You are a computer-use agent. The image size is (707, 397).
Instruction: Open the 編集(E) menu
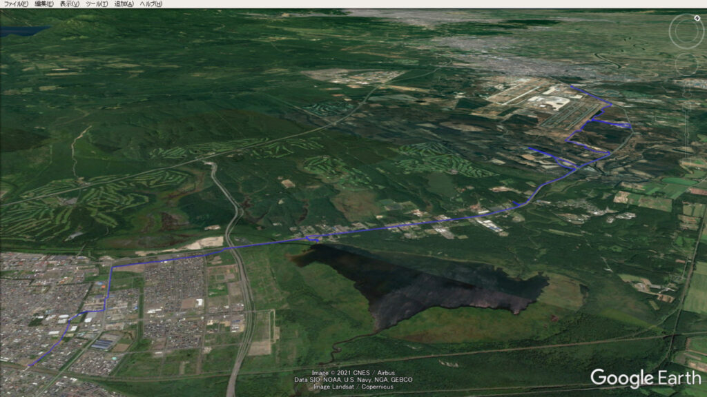(44, 4)
